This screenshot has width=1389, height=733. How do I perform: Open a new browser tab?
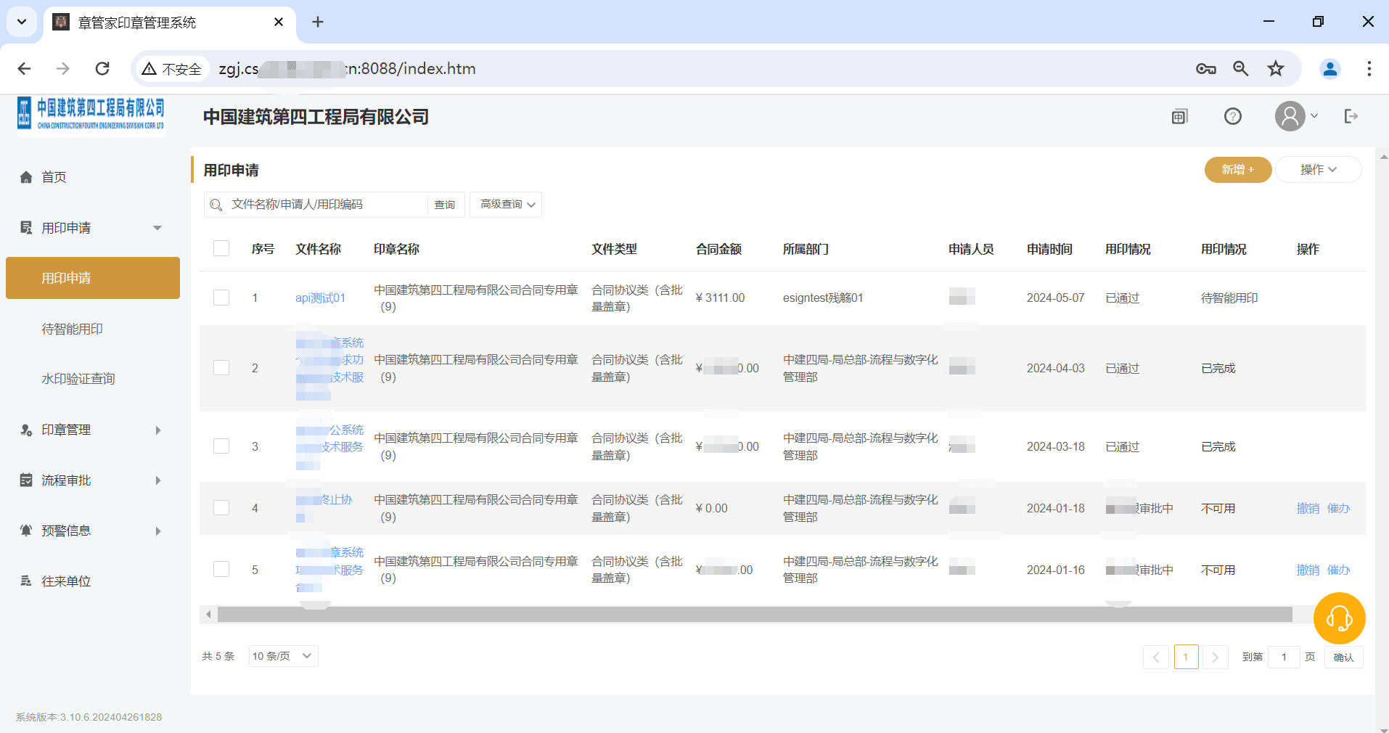point(318,22)
